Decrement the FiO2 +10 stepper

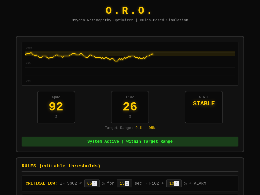click(177, 185)
